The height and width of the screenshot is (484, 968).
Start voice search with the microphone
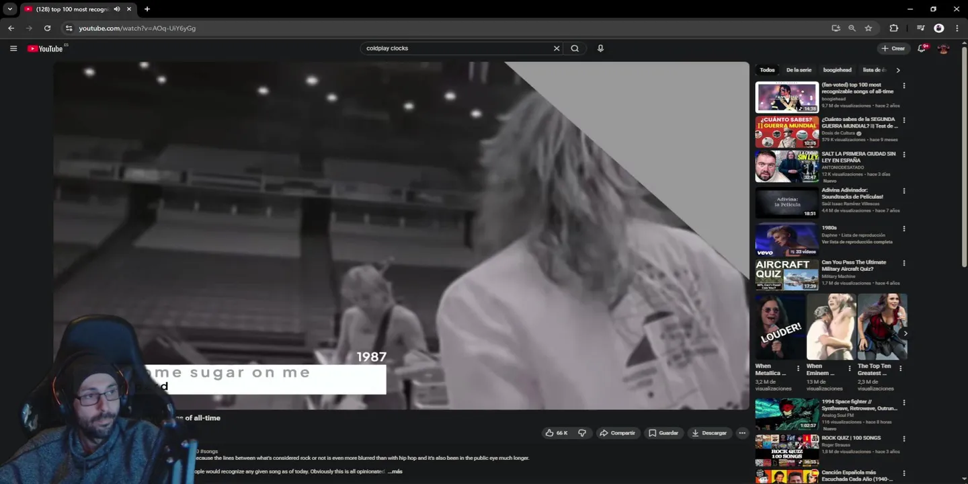pos(600,48)
